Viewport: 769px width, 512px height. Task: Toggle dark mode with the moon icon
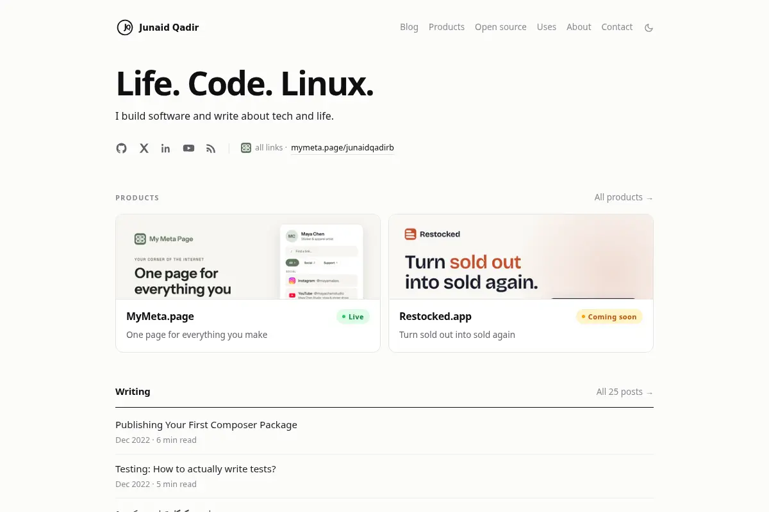click(649, 28)
